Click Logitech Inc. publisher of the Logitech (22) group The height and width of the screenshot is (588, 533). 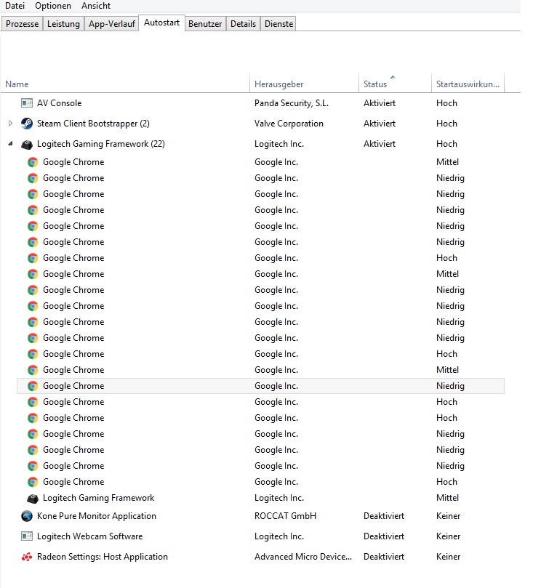pos(279,144)
